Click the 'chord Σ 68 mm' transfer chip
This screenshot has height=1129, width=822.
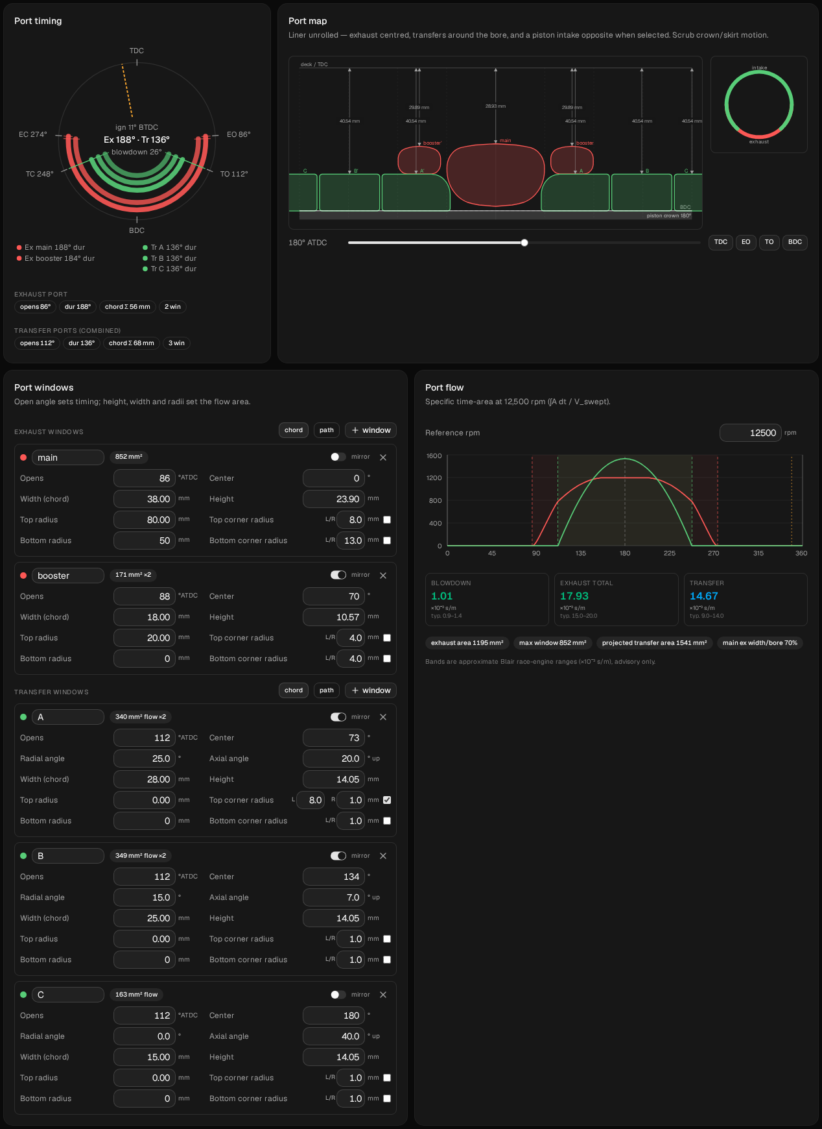[x=132, y=343]
